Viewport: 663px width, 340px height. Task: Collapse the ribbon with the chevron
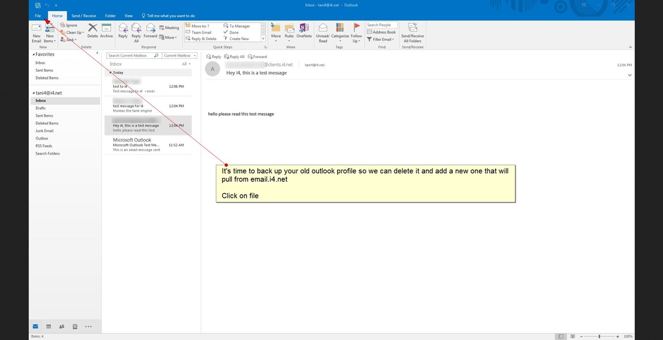pyautogui.click(x=630, y=47)
